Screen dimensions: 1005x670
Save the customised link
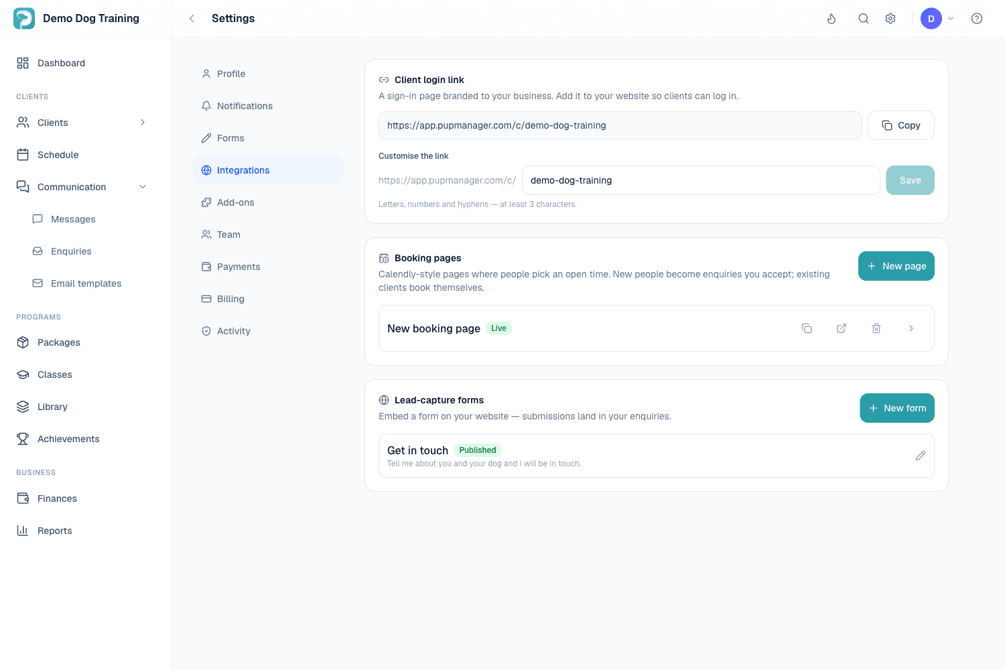910,180
